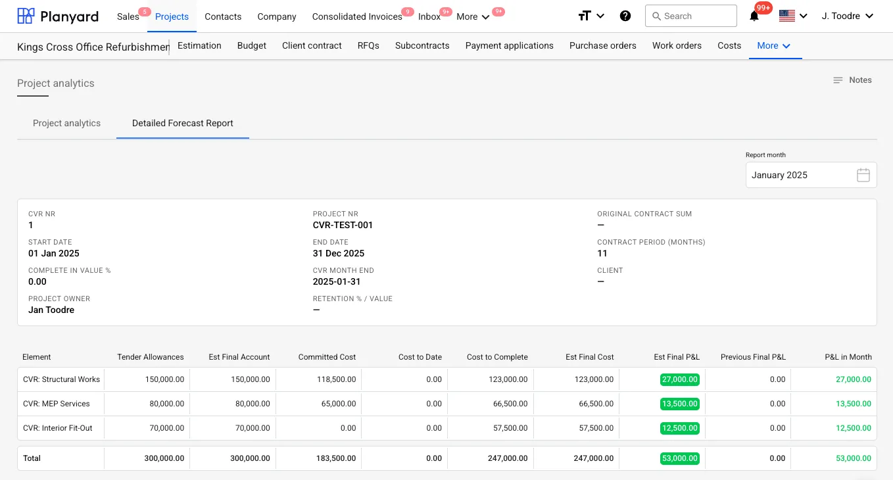Click the US flag language icon
Image resolution: width=893 pixels, height=480 pixels.
pyautogui.click(x=786, y=16)
